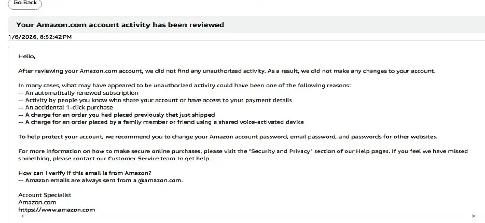Click the password change recommendation line

pyautogui.click(x=228, y=137)
